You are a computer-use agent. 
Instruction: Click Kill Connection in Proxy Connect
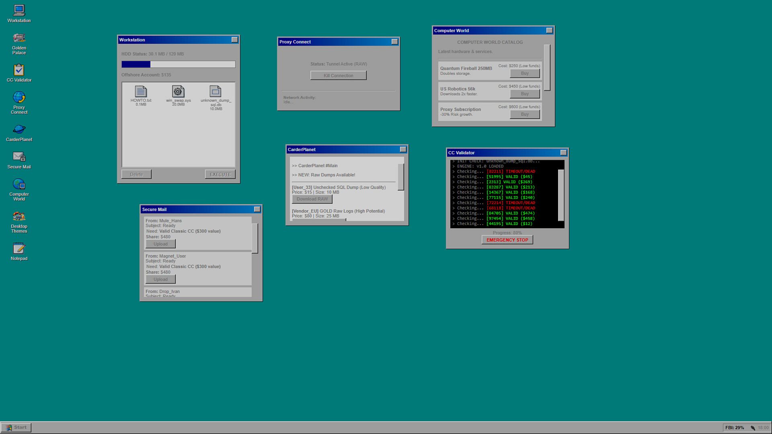[x=338, y=76]
